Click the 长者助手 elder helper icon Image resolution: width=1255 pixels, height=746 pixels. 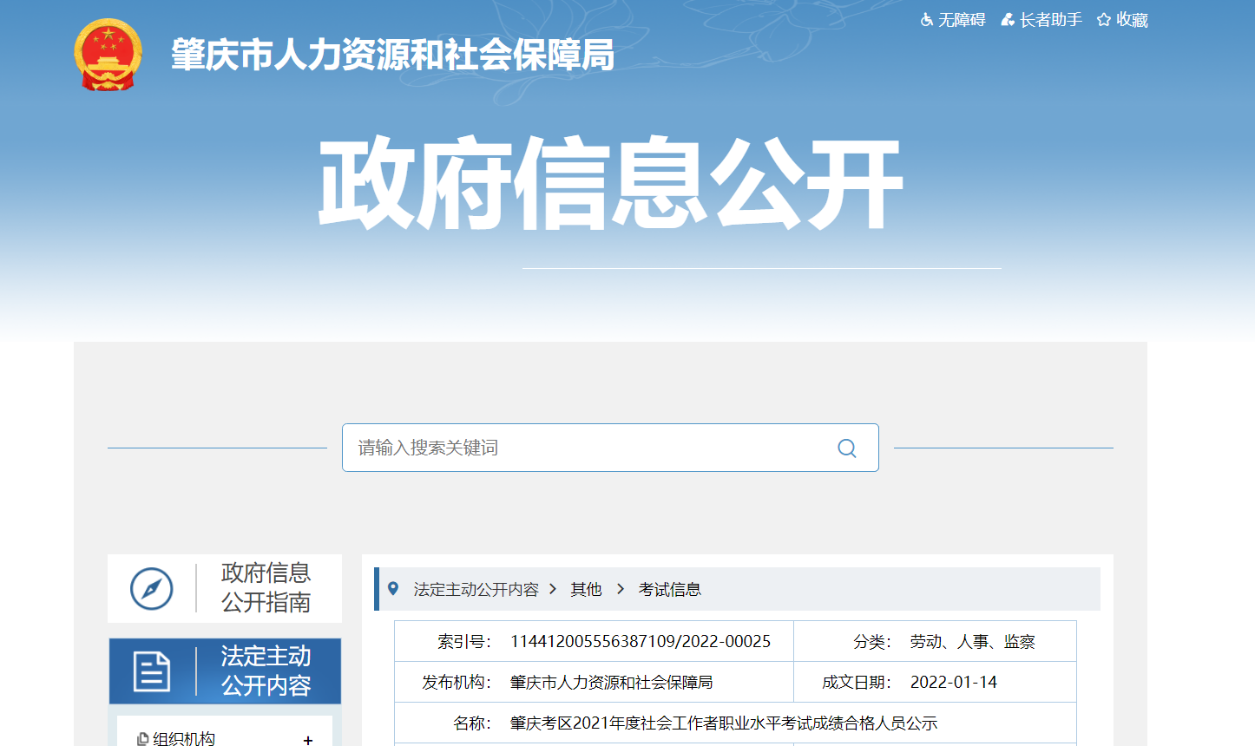click(1008, 20)
